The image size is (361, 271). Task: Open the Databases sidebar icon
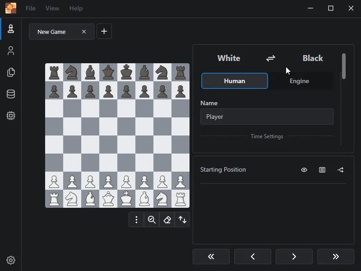[11, 94]
